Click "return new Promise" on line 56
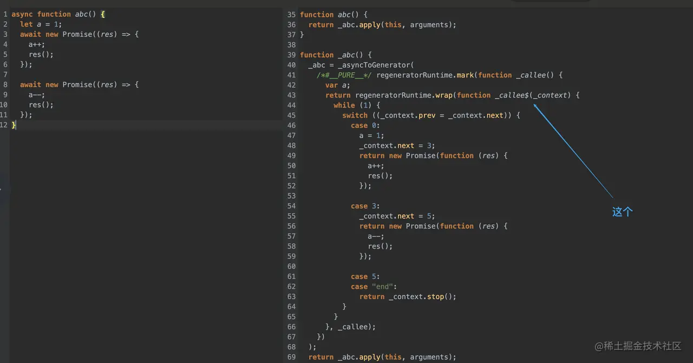The width and height of the screenshot is (693, 363). [397, 226]
